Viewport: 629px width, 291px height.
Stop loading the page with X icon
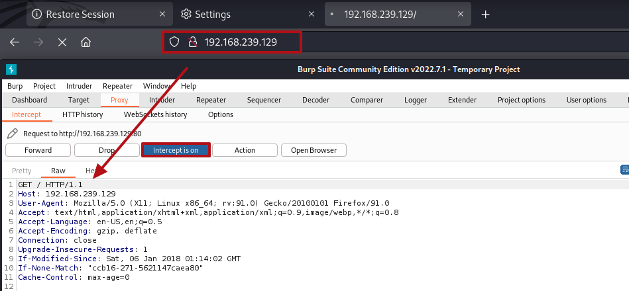click(x=62, y=42)
